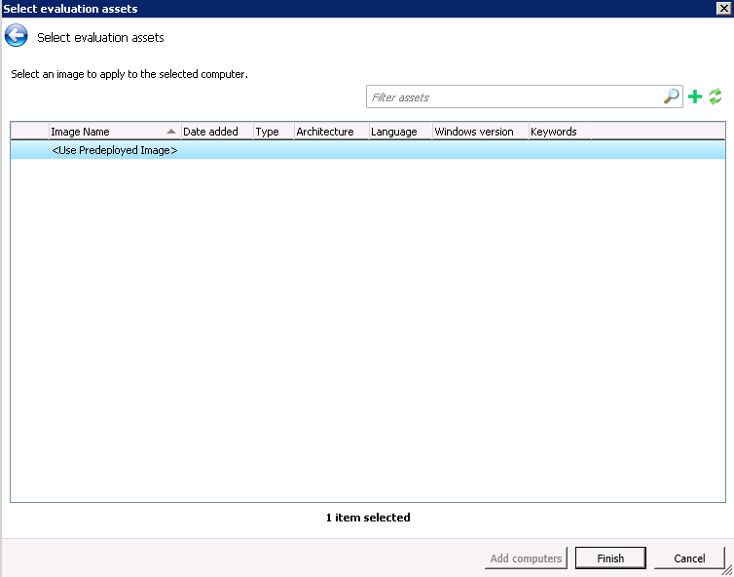Refresh the assets list
This screenshot has width=734, height=577.
click(716, 96)
